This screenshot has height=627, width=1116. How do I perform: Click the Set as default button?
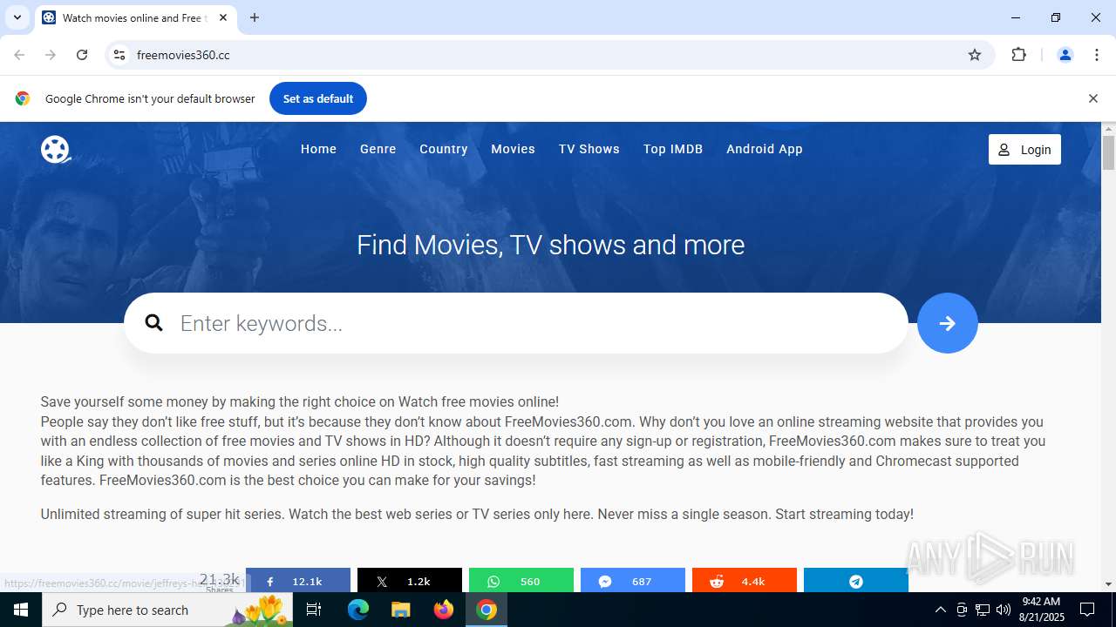tap(318, 98)
